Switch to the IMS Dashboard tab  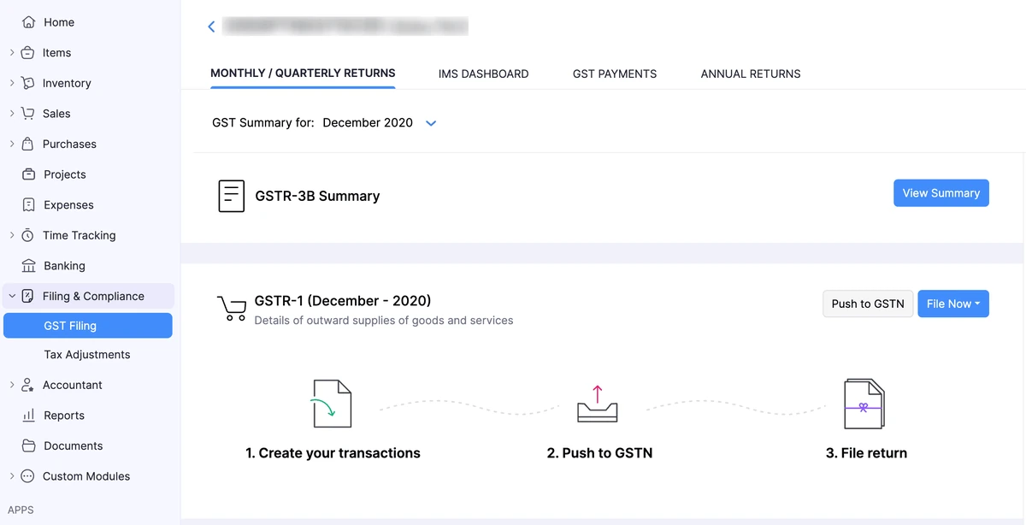pyautogui.click(x=483, y=74)
